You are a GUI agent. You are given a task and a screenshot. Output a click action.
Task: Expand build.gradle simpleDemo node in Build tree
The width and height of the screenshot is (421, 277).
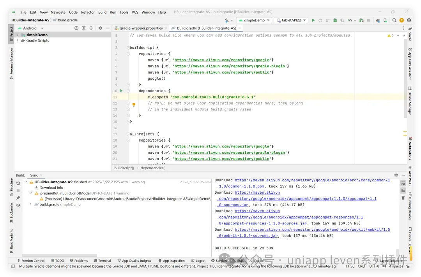click(x=31, y=204)
